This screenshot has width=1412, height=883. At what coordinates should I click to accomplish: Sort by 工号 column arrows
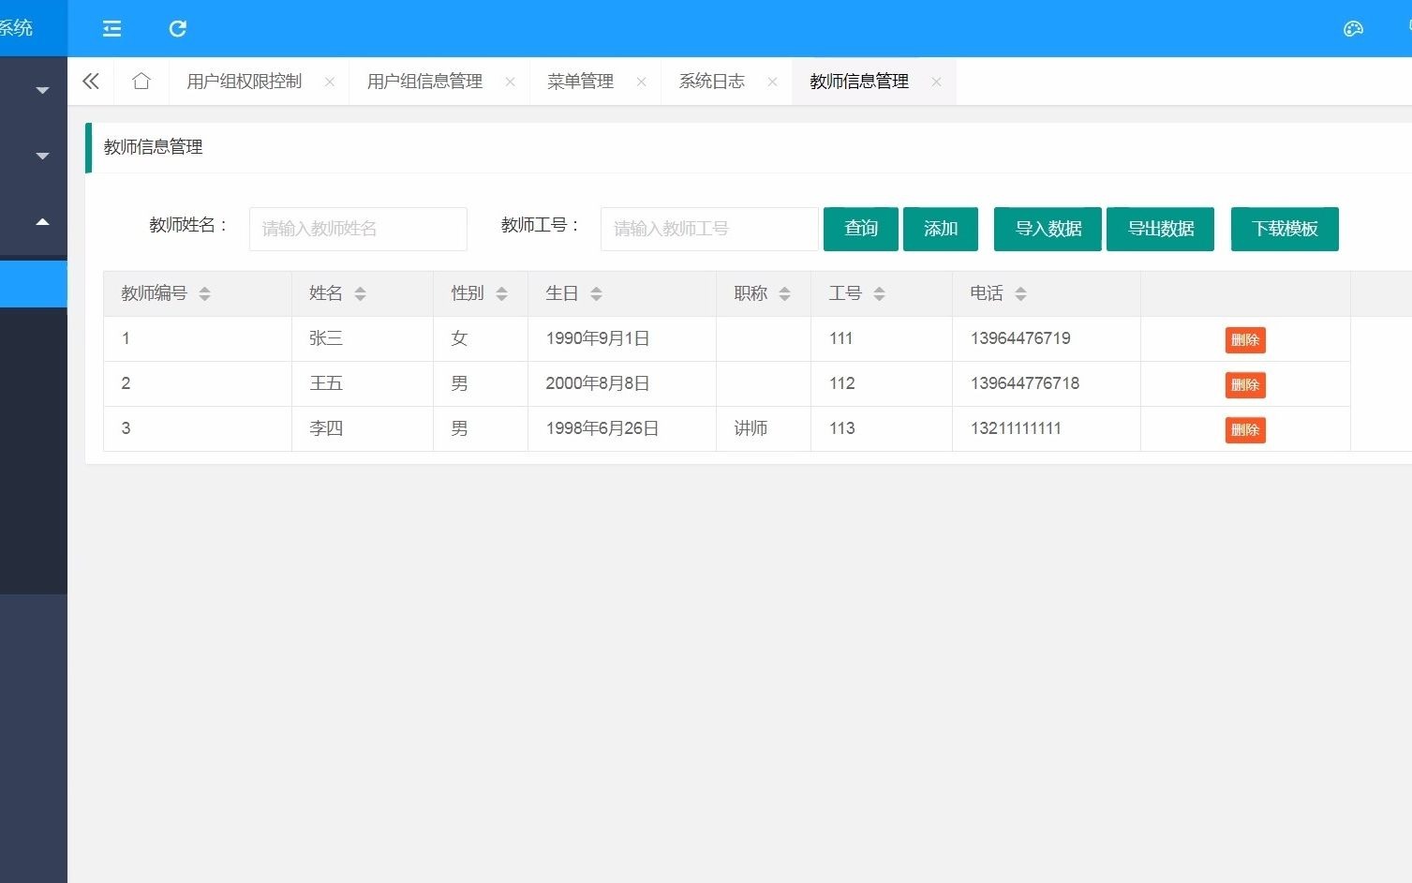[879, 294]
